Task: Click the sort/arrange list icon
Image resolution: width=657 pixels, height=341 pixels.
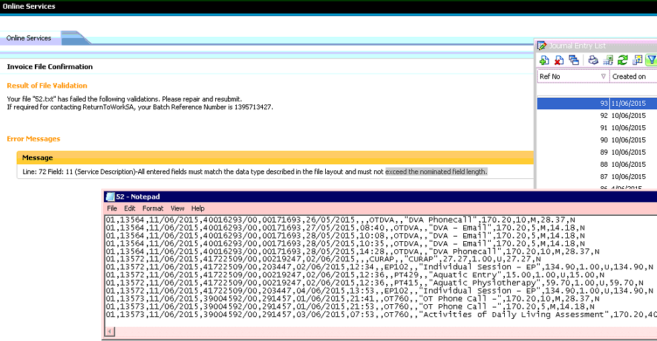Action: (637, 60)
